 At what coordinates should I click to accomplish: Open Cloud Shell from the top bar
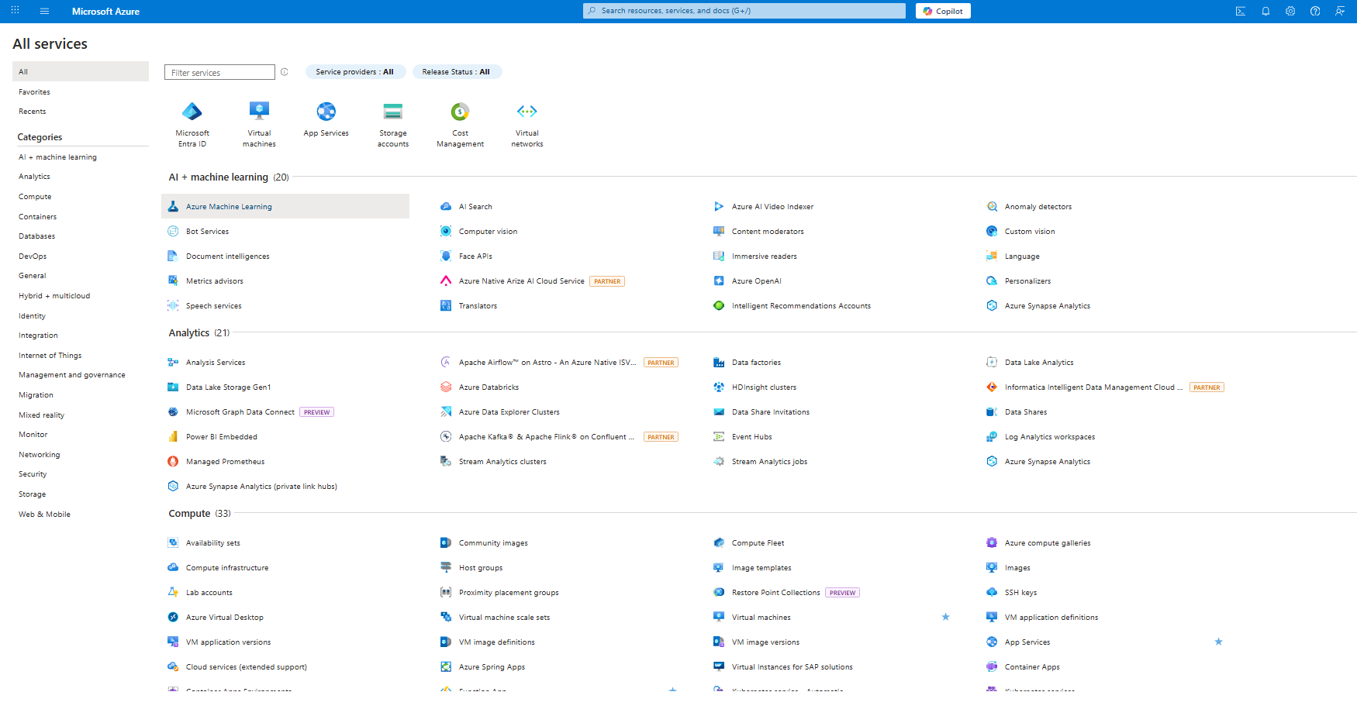(1241, 11)
